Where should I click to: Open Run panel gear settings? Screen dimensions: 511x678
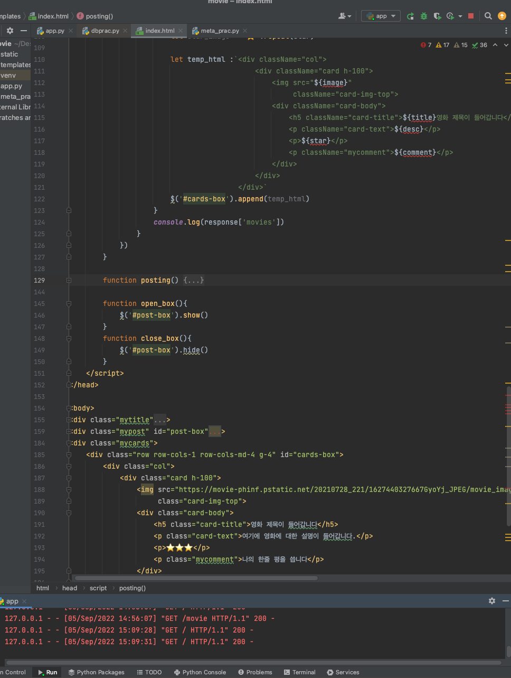point(492,601)
